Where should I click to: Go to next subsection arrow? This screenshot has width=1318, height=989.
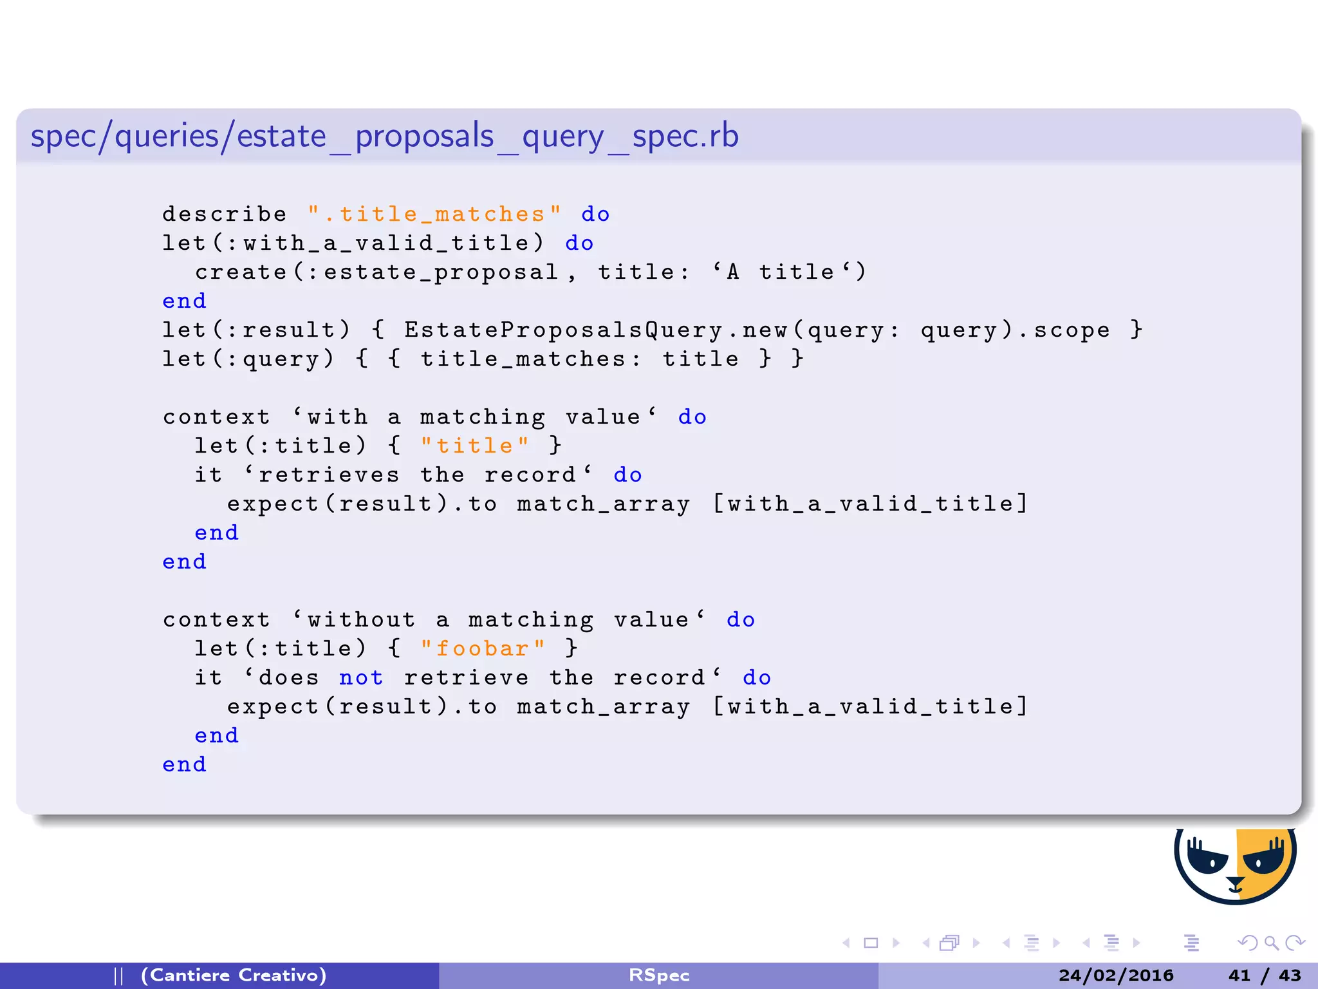point(1056,943)
